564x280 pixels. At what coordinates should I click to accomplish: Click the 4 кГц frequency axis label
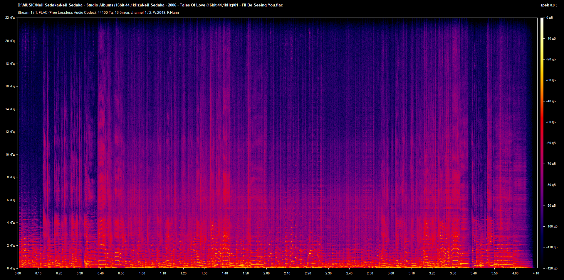pyautogui.click(x=11, y=223)
